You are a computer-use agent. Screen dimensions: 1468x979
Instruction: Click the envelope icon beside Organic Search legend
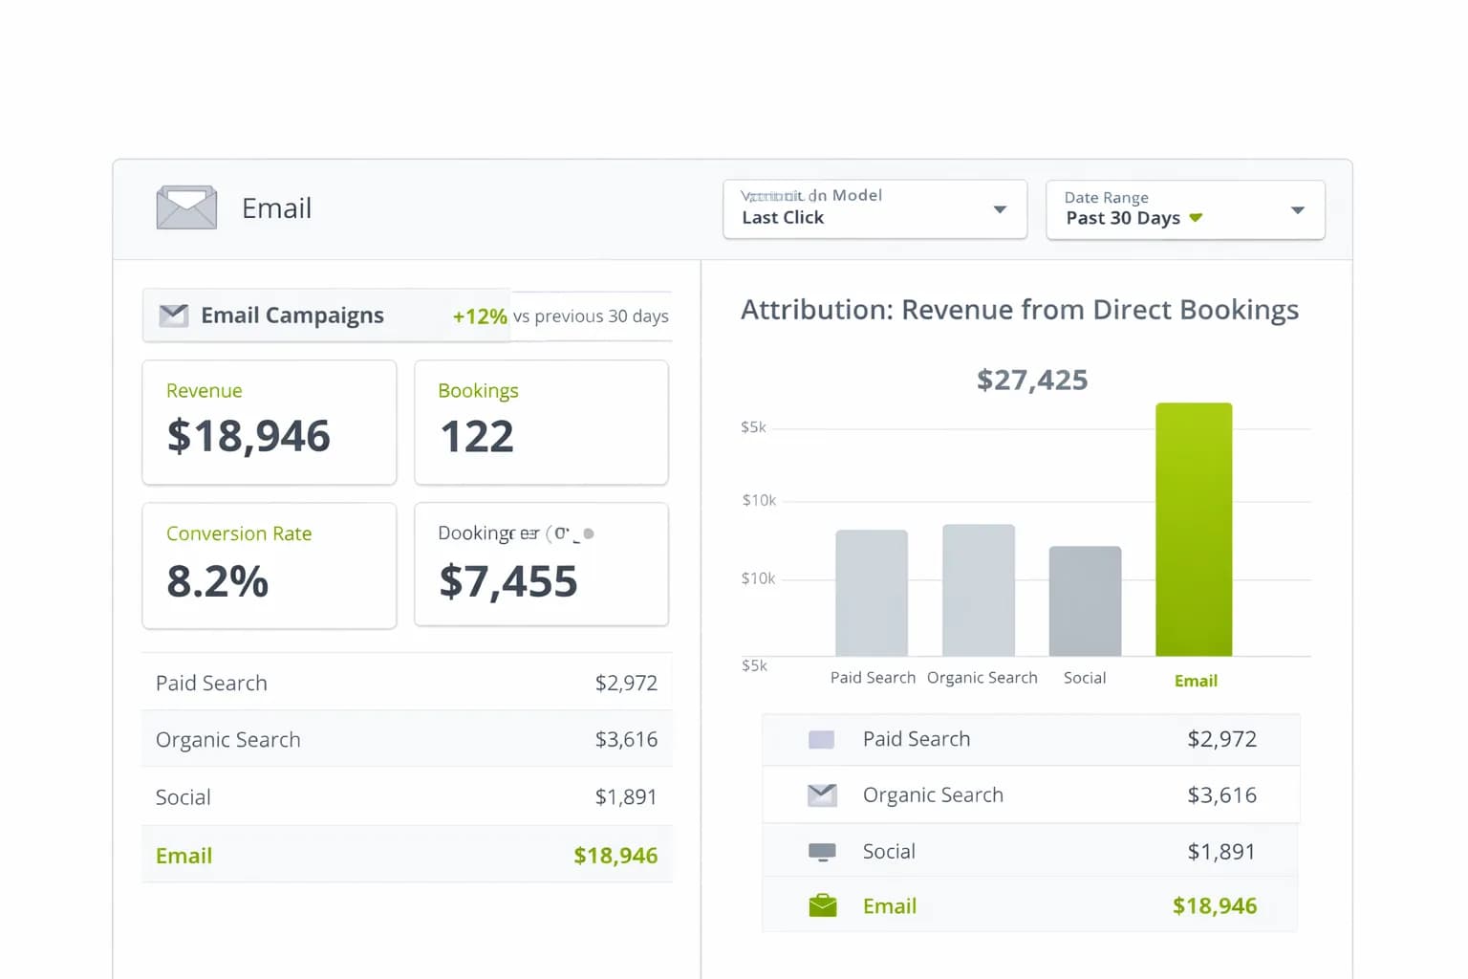(x=822, y=795)
